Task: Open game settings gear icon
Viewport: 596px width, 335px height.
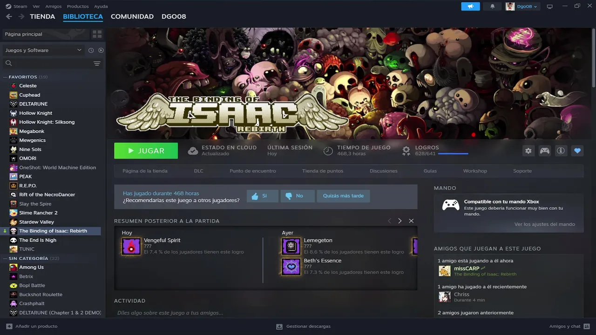Action: [528, 151]
